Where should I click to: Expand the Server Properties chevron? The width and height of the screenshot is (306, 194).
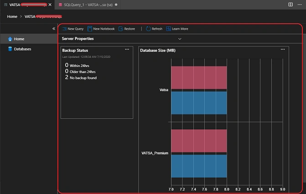[x=180, y=39]
